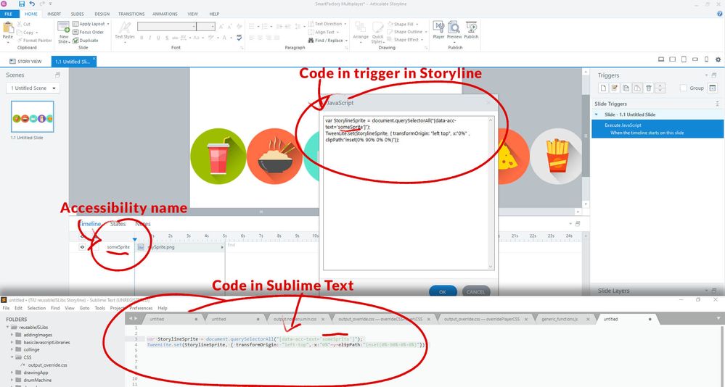The image size is (725, 387).
Task: Open responsive settings gear icon
Action: [x=718, y=61]
